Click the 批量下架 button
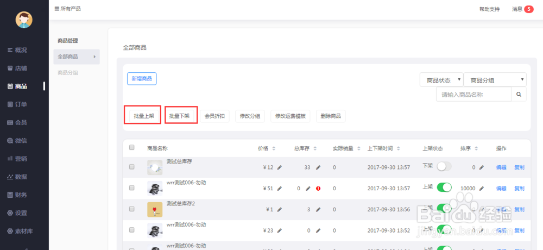This screenshot has height=250, width=543. click(x=179, y=116)
